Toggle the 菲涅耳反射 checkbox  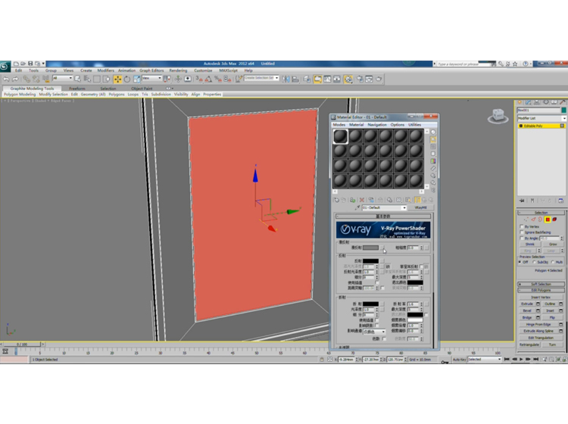[x=421, y=267]
